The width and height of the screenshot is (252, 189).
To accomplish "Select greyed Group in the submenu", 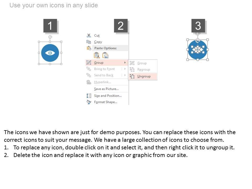I will (x=142, y=63).
